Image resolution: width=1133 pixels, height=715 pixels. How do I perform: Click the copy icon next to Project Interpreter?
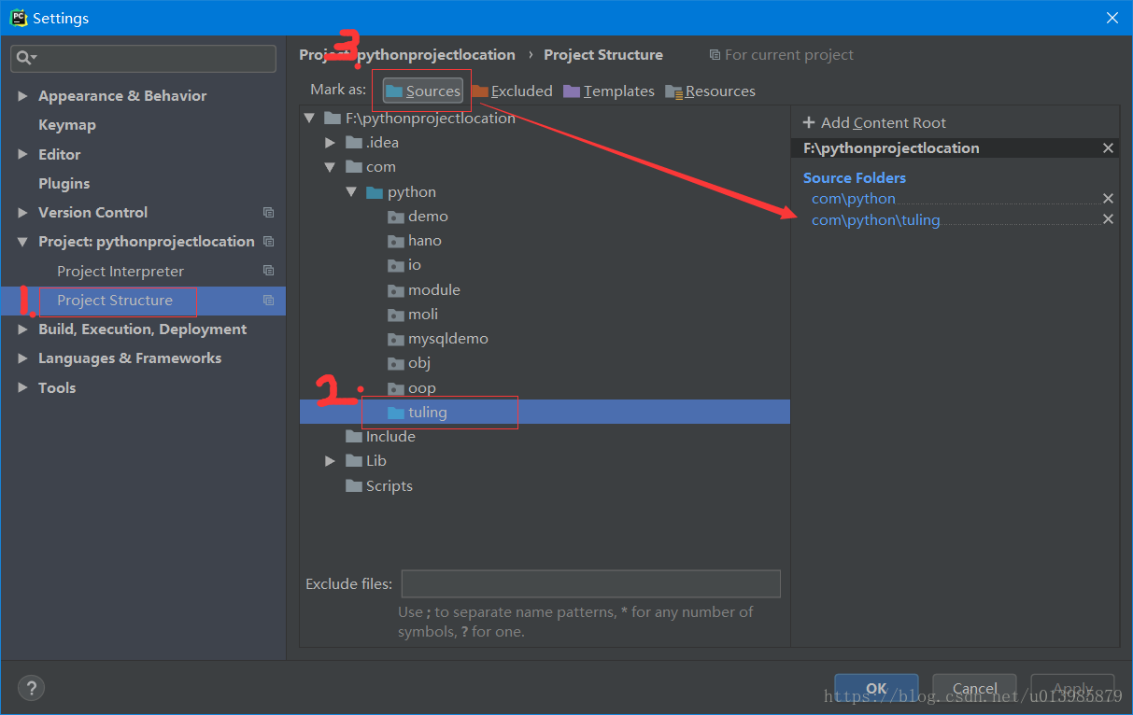click(269, 271)
